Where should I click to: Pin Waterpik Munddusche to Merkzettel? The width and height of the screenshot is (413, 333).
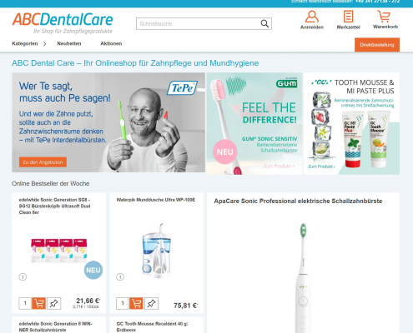click(x=151, y=303)
